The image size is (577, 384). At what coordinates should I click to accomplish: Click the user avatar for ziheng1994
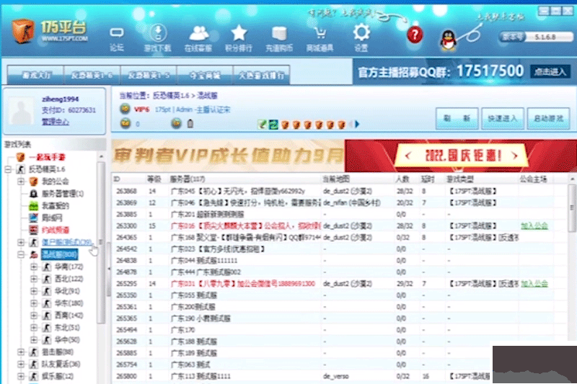22,110
